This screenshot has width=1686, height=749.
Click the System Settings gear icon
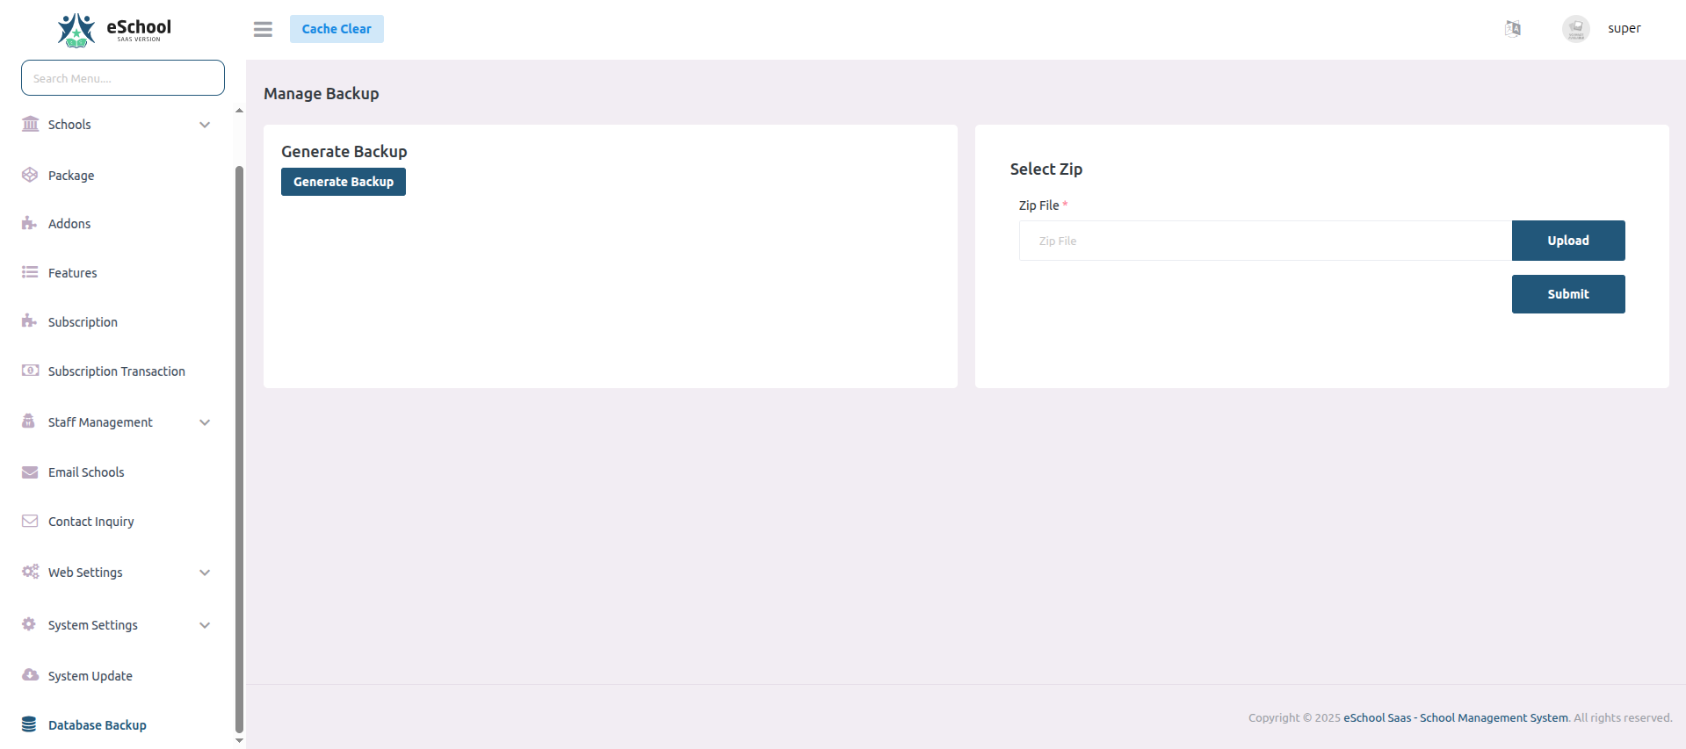click(x=29, y=624)
